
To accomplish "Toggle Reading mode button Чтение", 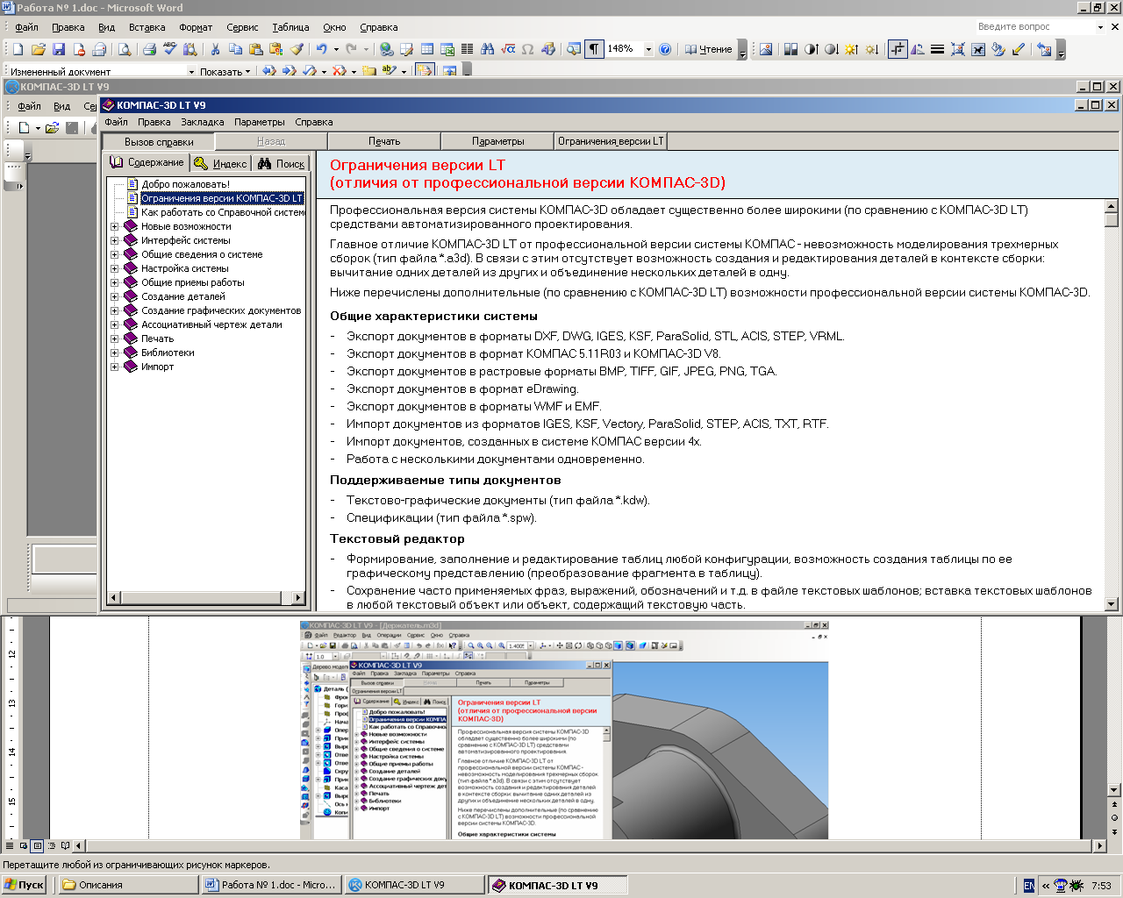I will pos(708,49).
